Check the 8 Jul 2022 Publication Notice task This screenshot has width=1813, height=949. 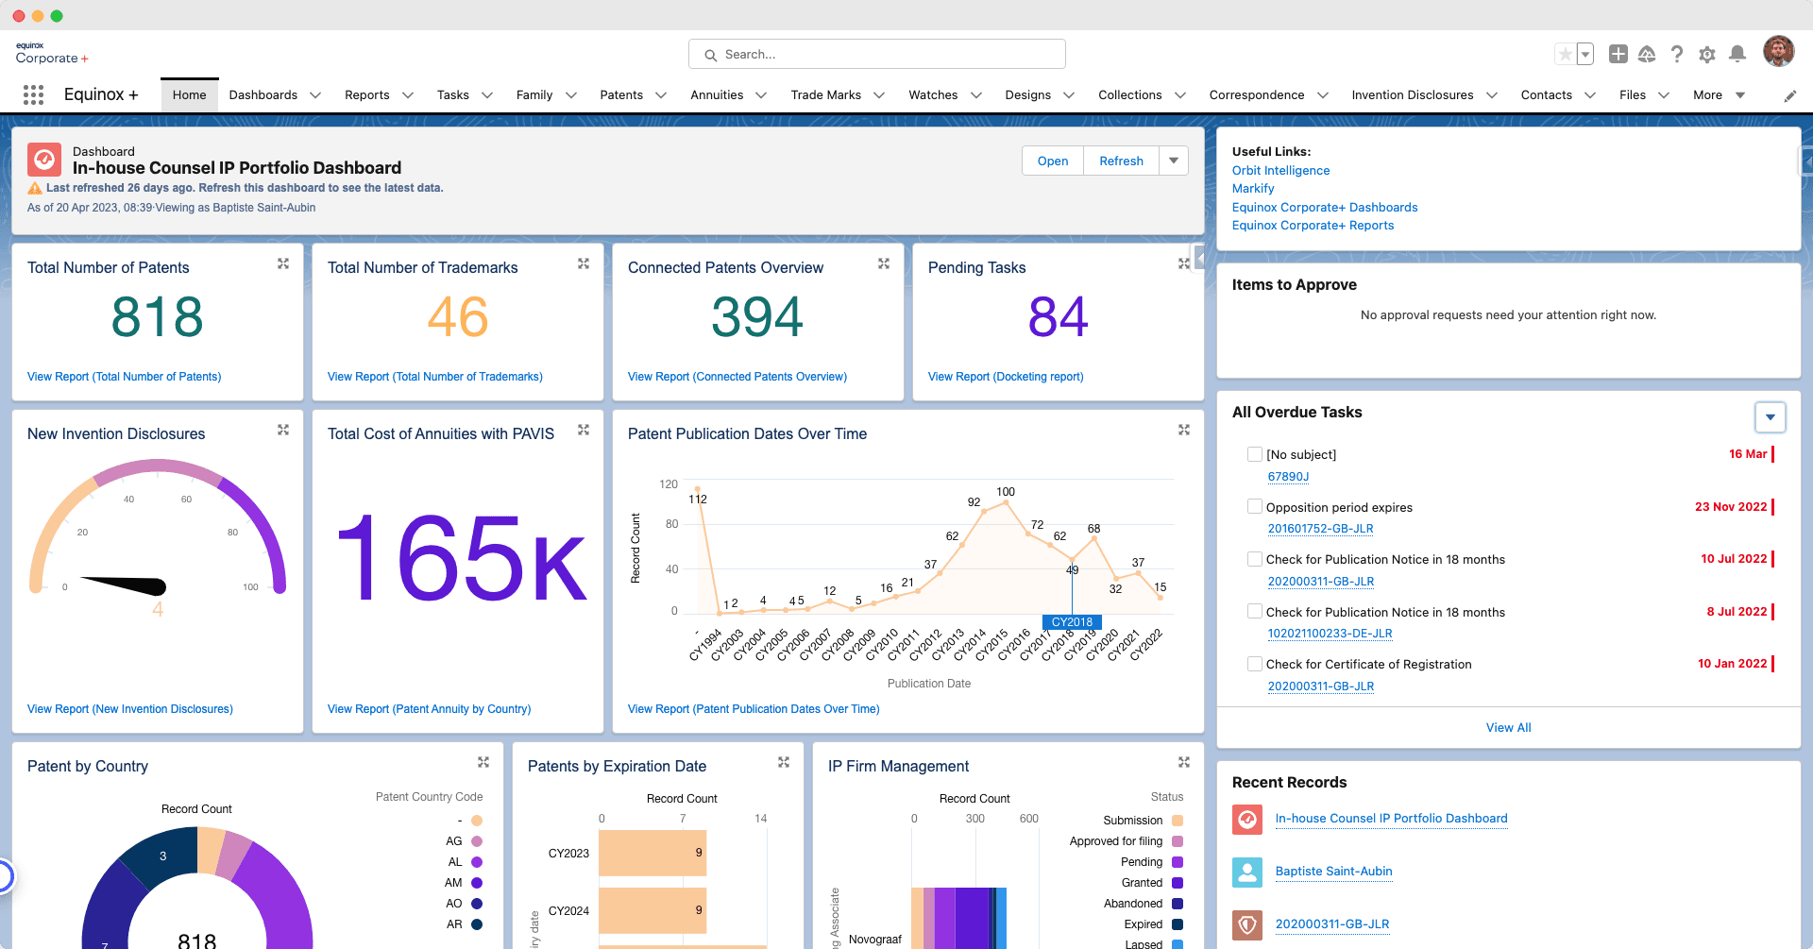(x=1255, y=612)
